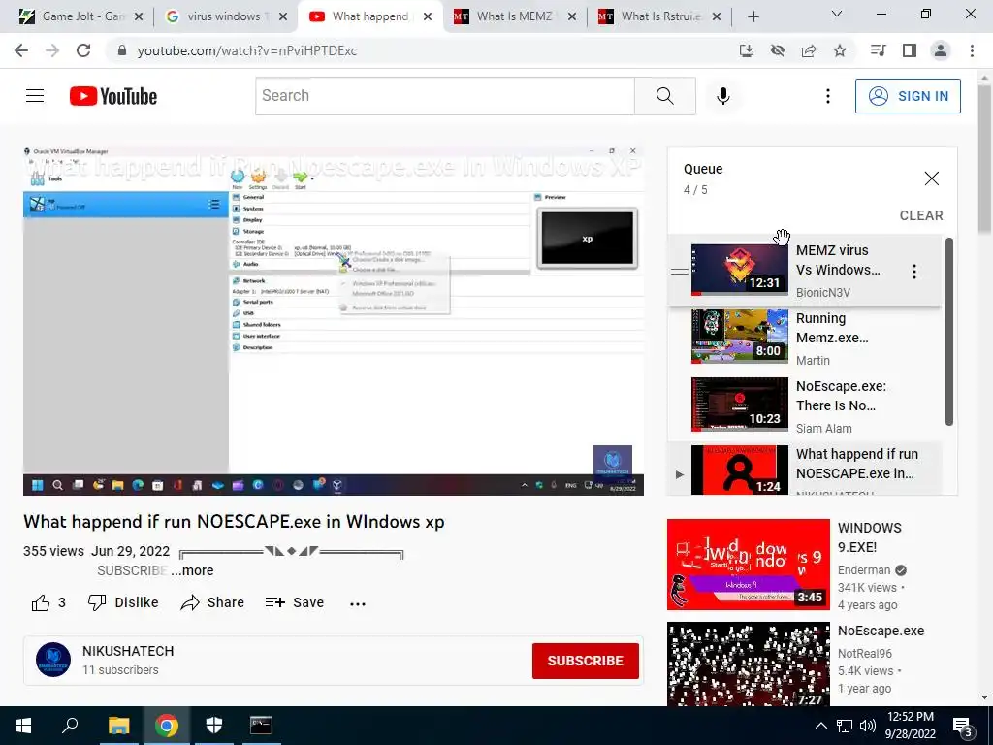
Task: Reload the current page
Action: point(83,50)
